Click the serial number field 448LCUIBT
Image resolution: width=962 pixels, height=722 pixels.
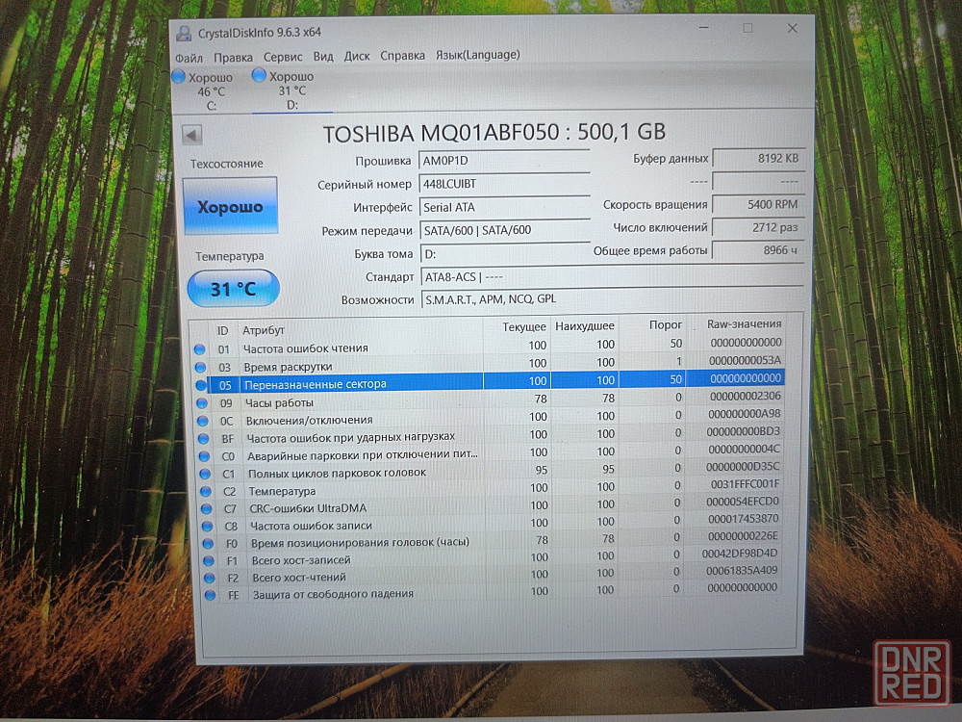tap(504, 184)
